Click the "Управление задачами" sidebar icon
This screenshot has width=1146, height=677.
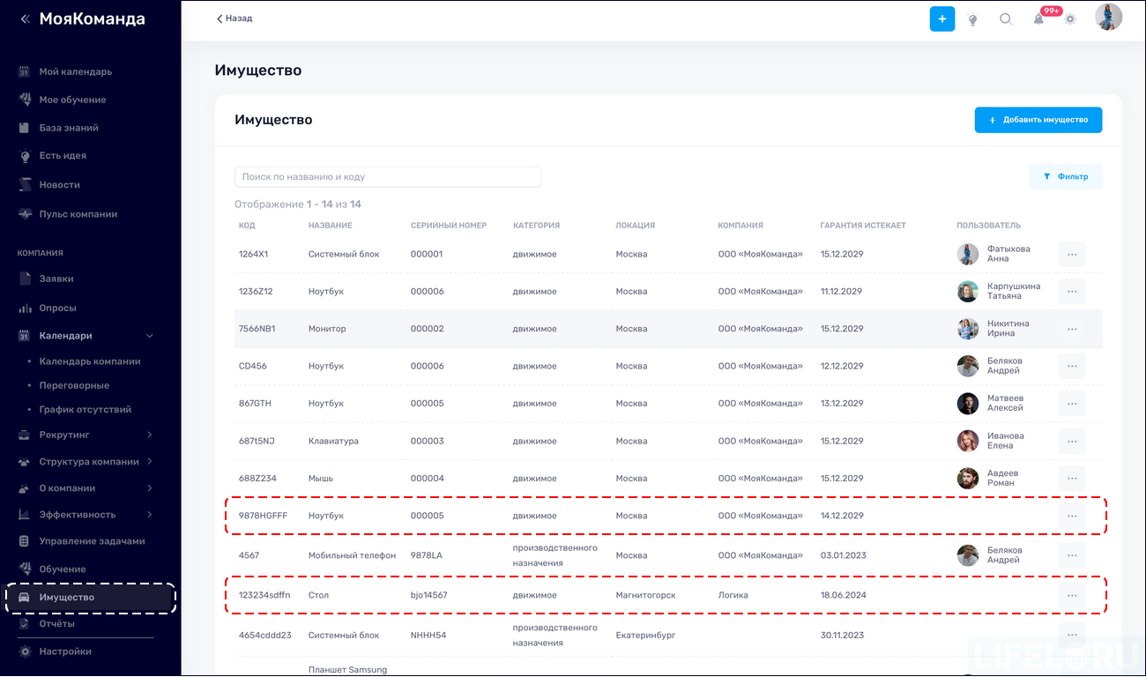(22, 540)
